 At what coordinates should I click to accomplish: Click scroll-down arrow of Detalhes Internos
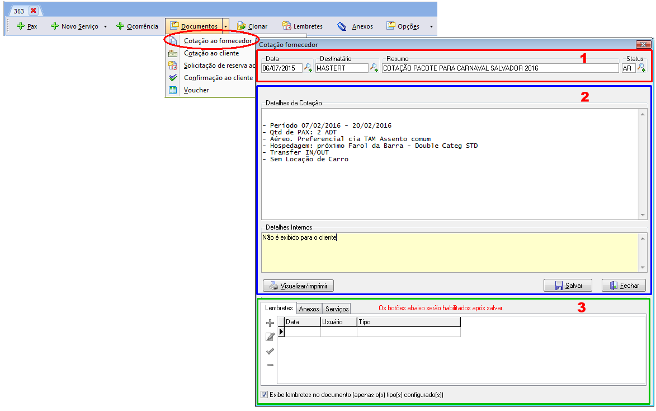(x=643, y=267)
